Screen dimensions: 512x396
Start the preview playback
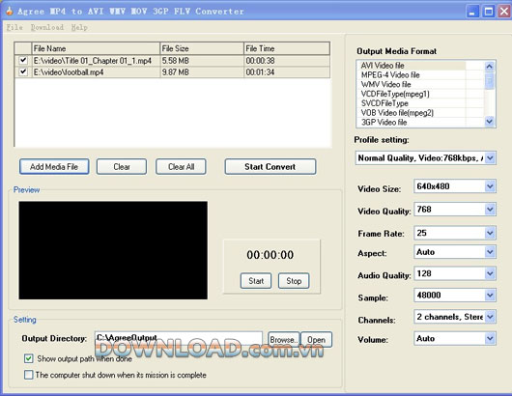click(256, 281)
